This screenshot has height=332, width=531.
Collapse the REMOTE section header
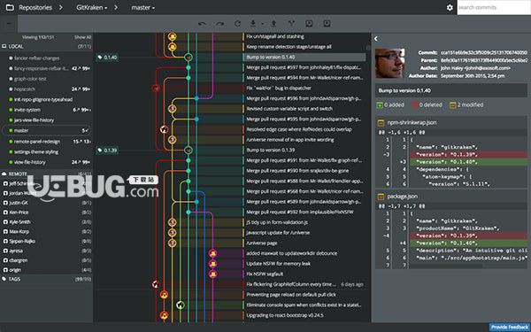(x=46, y=174)
